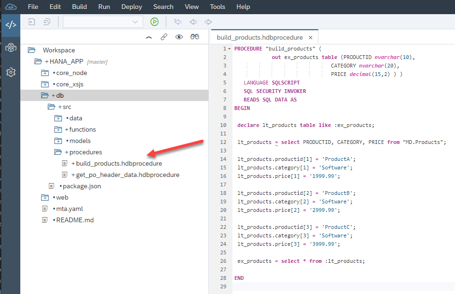Select get_po_header_data.hdbprocedure file
The width and height of the screenshot is (455, 294).
point(128,175)
